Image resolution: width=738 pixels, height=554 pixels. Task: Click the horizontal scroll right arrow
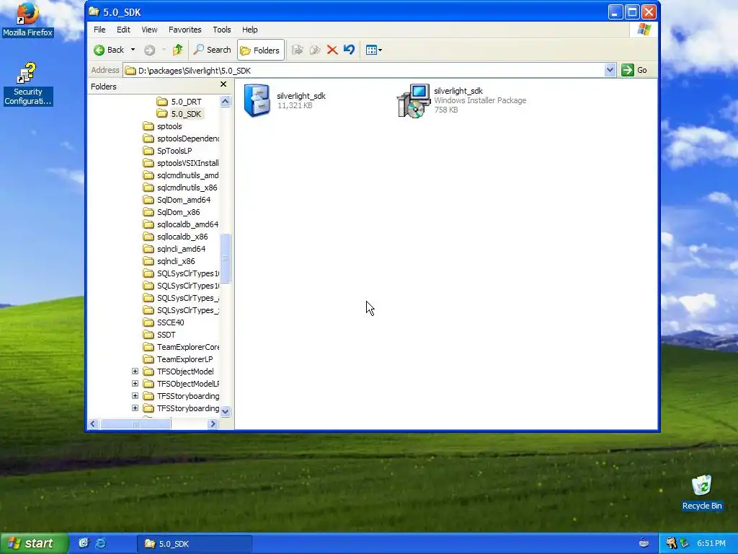213,424
